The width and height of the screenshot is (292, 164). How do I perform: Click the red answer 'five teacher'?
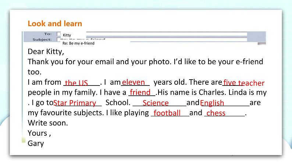coord(243,83)
